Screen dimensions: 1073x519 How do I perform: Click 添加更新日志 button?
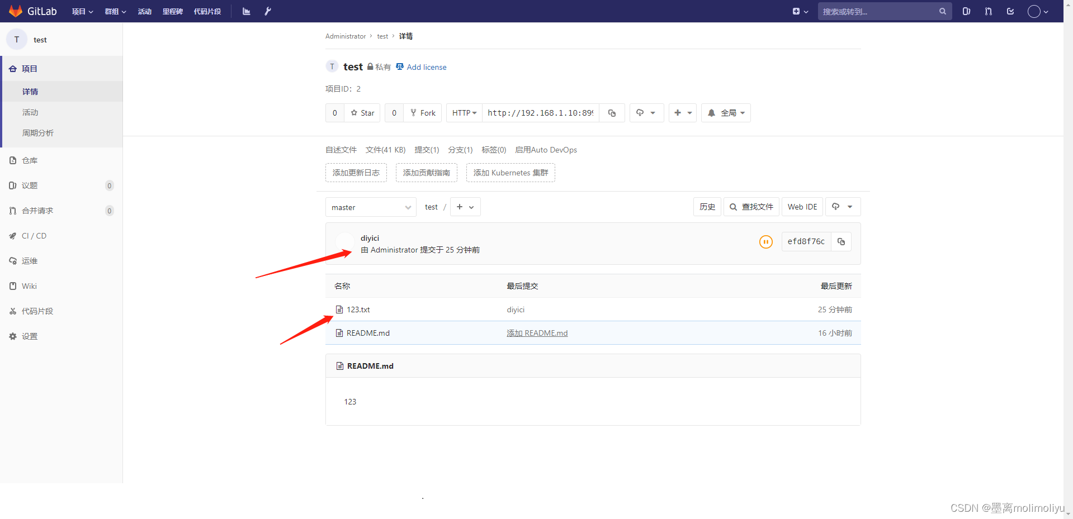tap(356, 173)
